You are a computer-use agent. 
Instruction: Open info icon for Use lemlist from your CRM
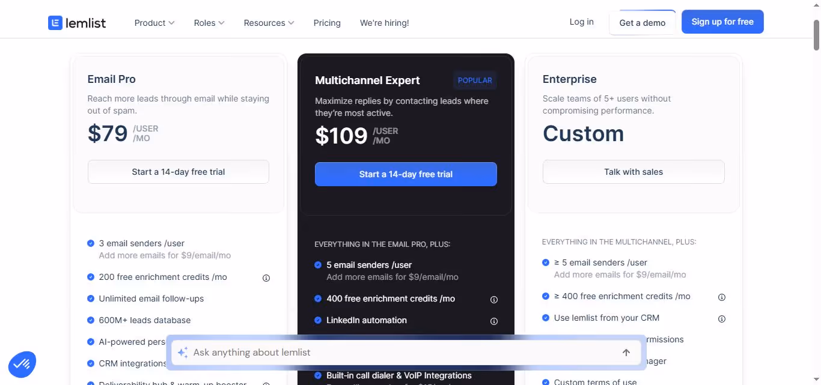[x=722, y=319]
